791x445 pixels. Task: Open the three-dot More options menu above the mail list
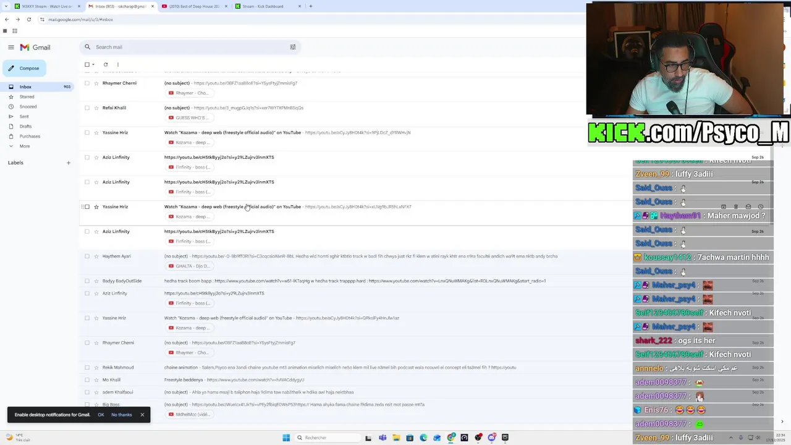click(118, 64)
